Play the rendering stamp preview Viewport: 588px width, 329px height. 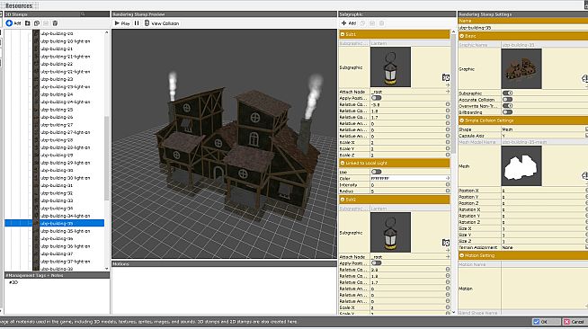coord(122,23)
